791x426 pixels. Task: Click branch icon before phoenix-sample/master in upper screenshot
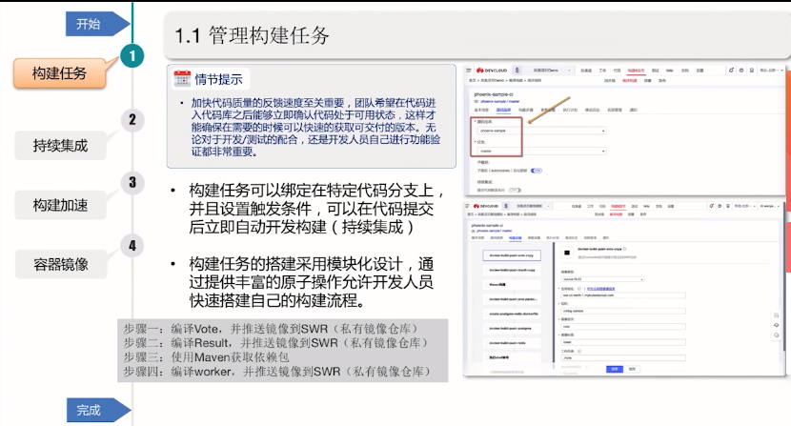click(477, 101)
